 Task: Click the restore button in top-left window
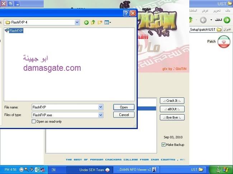(10, 4)
